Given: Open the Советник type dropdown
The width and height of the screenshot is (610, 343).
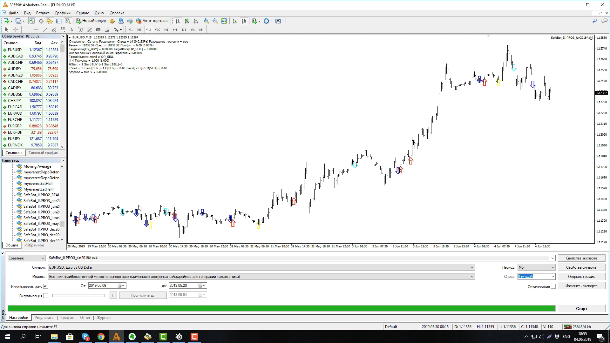Looking at the screenshot, I should pos(26,258).
